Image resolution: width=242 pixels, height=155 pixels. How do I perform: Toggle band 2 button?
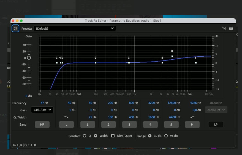[108, 124]
